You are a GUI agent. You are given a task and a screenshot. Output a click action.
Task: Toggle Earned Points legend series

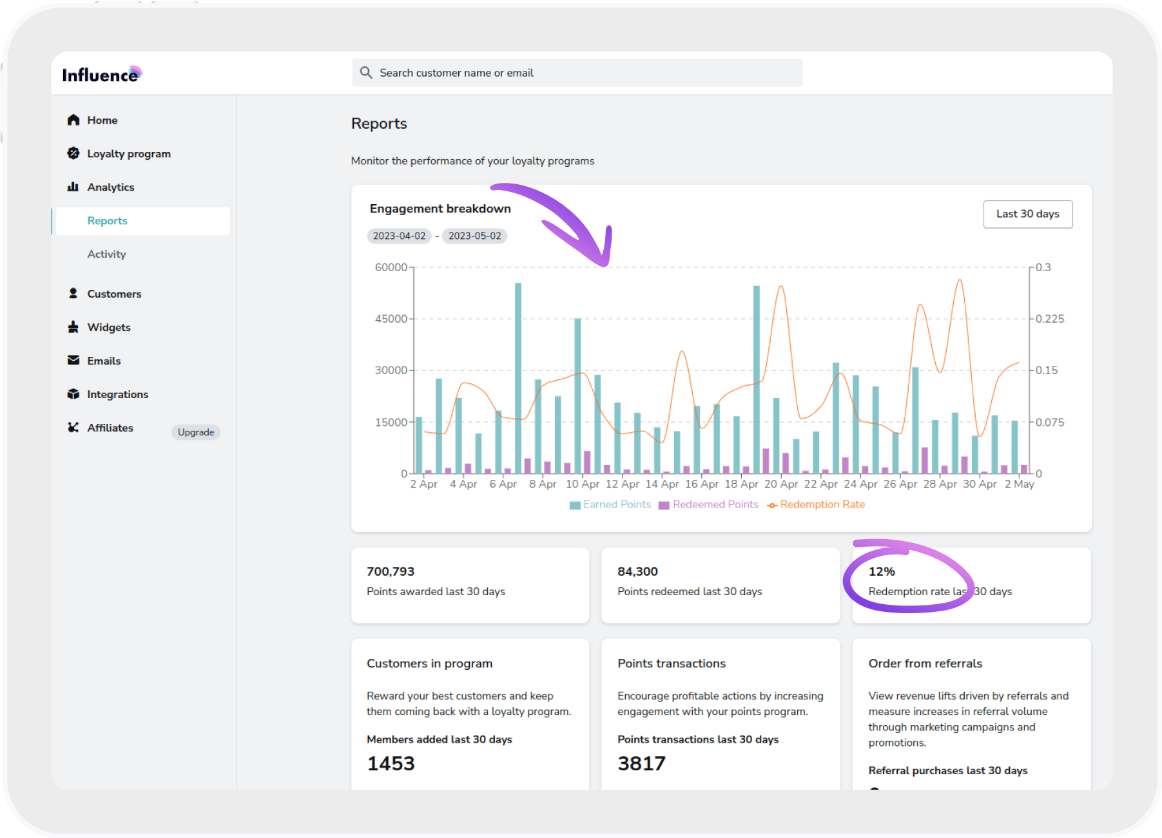pyautogui.click(x=610, y=504)
